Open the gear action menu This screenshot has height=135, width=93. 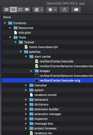[x=52, y=10]
